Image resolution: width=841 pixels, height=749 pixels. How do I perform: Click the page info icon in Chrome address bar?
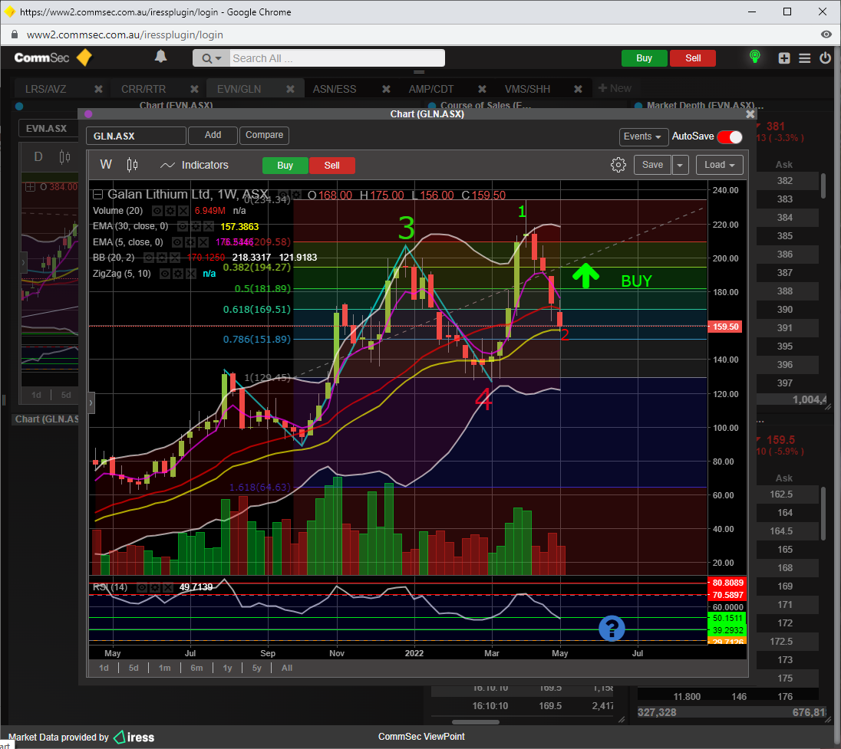click(15, 34)
